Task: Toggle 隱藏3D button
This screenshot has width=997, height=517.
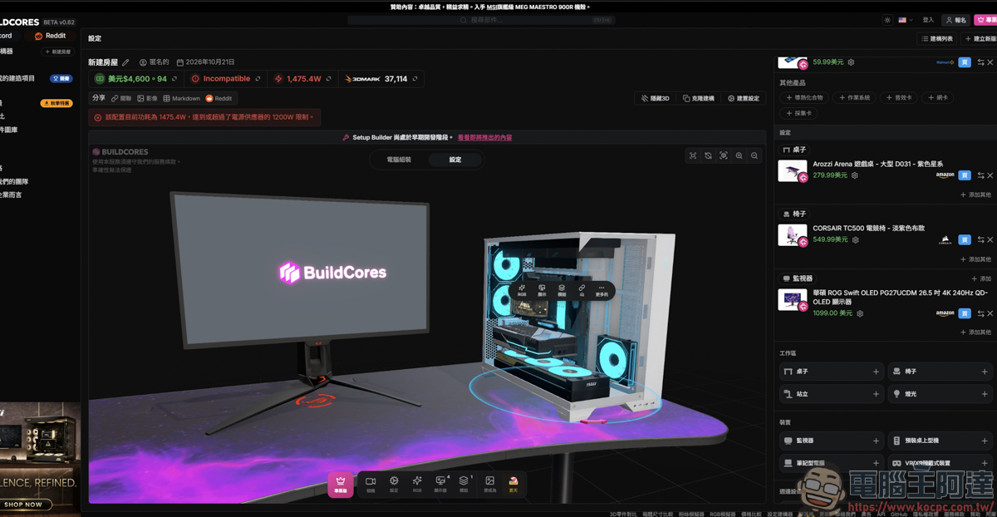Action: pyautogui.click(x=656, y=98)
